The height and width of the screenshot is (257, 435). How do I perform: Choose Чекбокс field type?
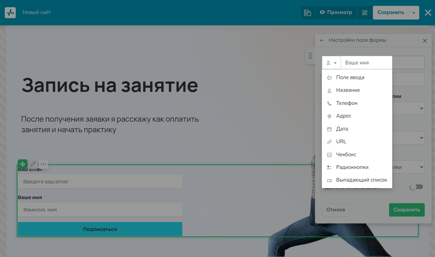click(x=357, y=155)
